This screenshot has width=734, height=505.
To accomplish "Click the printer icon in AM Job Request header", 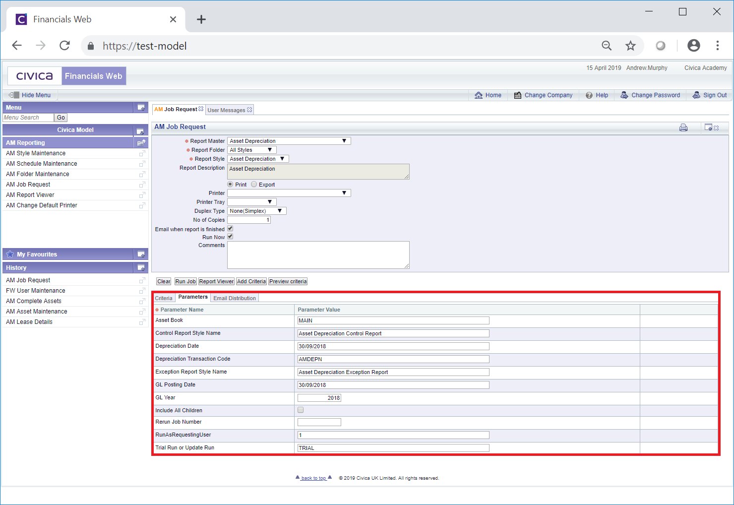I will pyautogui.click(x=683, y=127).
